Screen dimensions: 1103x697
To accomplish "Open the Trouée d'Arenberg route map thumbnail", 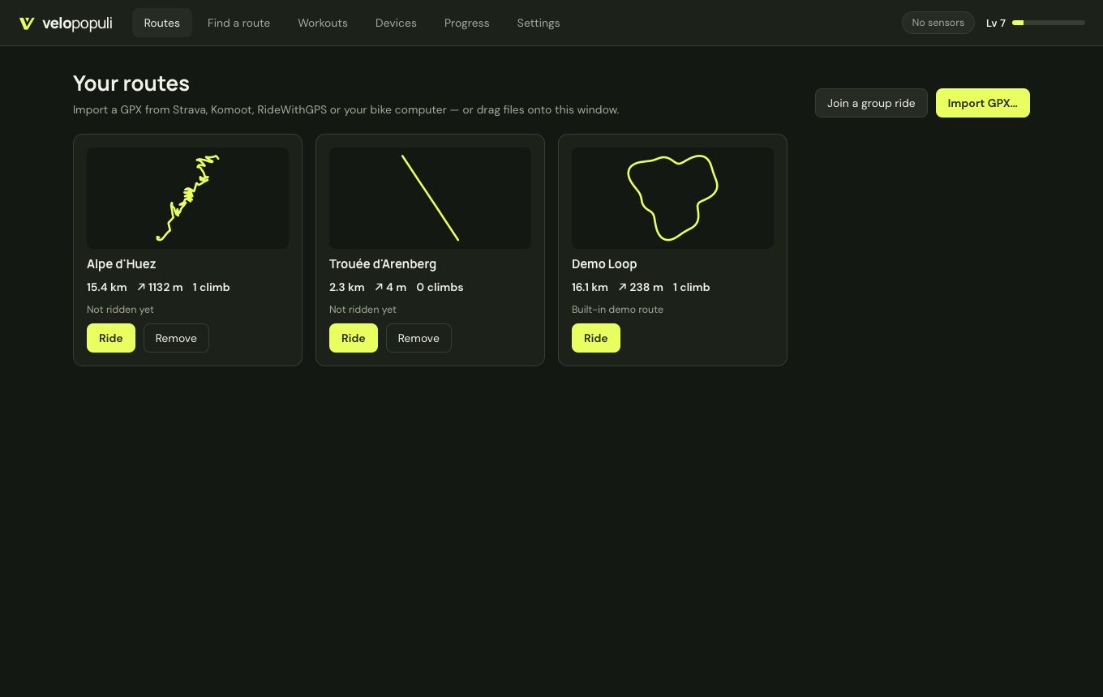I will tap(430, 198).
